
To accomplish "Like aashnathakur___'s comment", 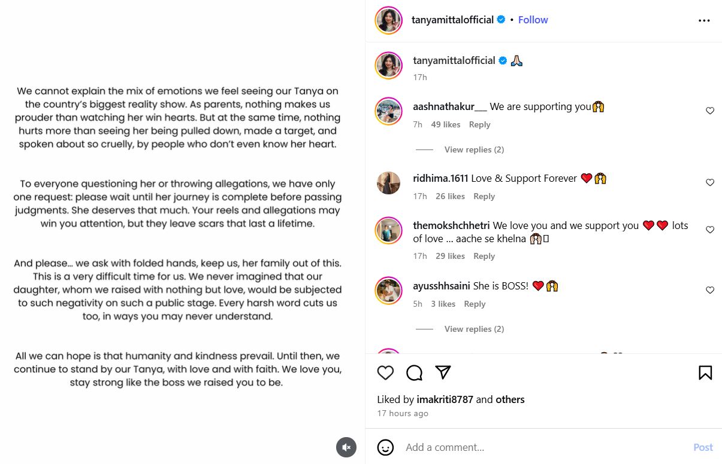I will [710, 111].
